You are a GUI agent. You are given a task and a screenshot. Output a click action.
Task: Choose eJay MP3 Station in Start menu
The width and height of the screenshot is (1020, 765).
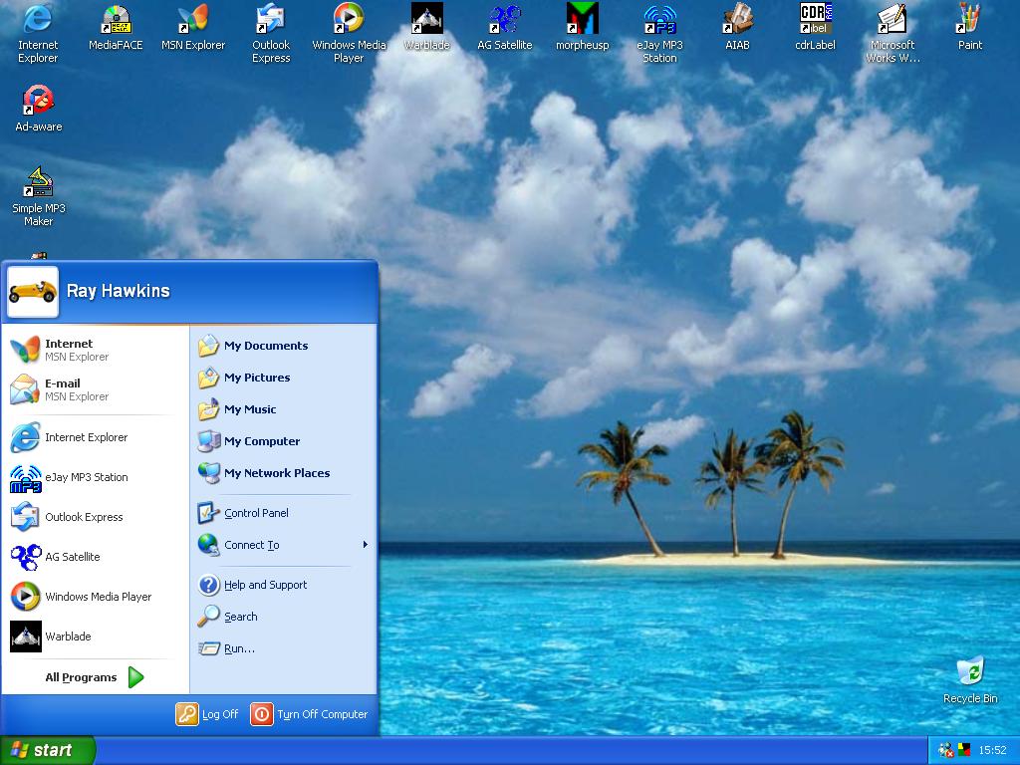point(86,477)
